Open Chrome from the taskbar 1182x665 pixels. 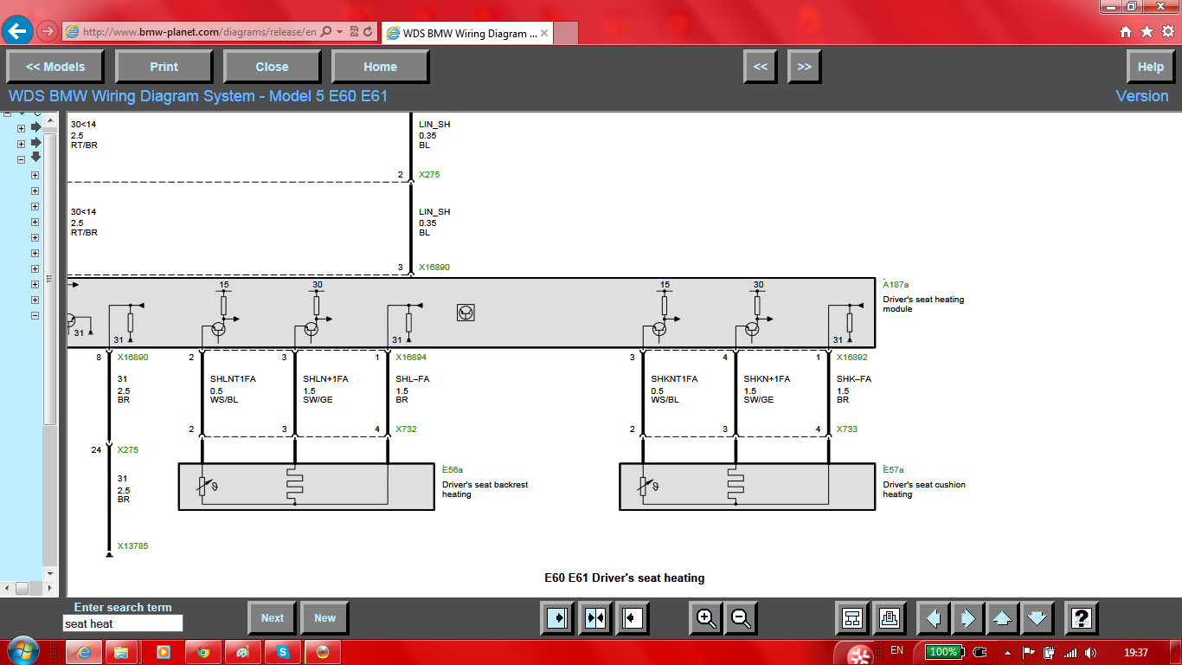202,651
